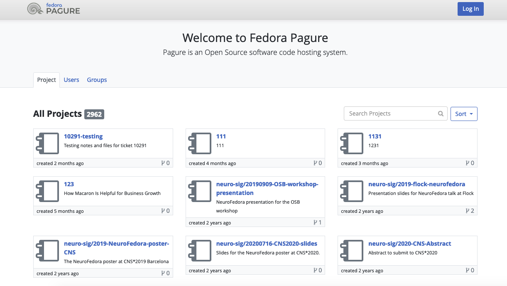The height and width of the screenshot is (286, 507).
Task: Open the neuro-sig/2019-flock-neurofedora project link
Action: 416,184
